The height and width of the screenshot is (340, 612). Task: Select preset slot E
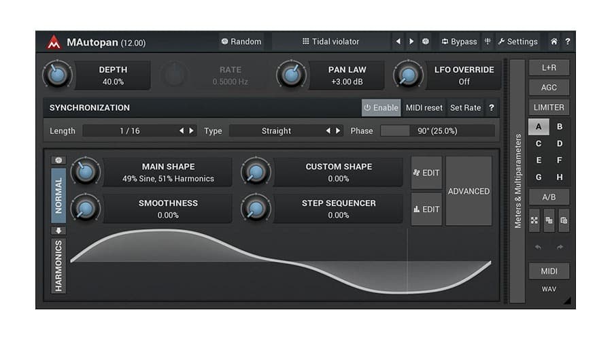click(x=539, y=160)
